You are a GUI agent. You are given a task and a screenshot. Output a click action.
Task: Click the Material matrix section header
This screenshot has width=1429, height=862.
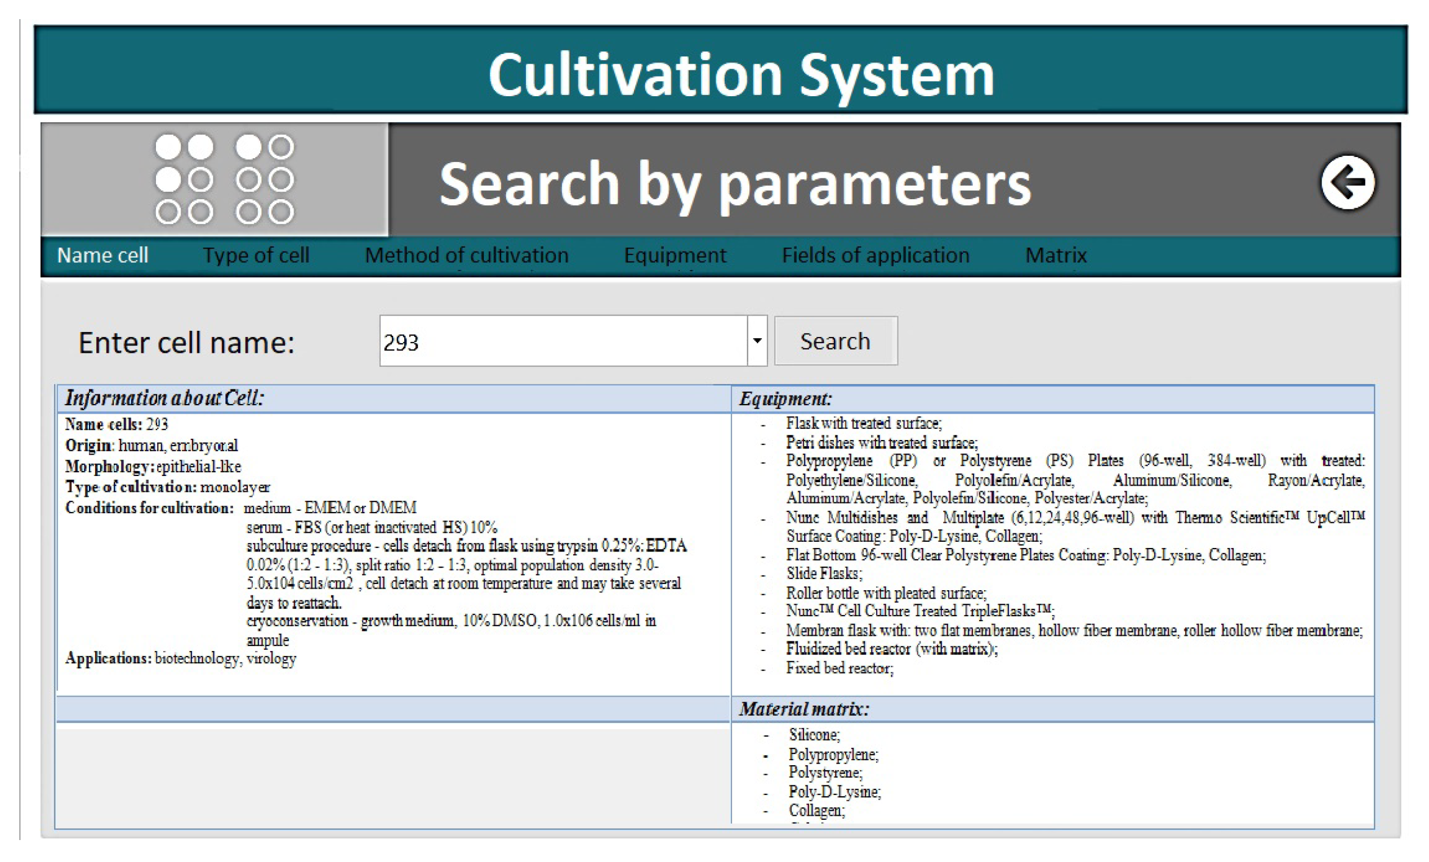[x=803, y=709]
